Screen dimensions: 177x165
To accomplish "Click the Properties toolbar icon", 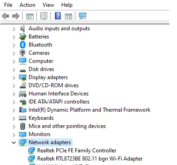I will tap(44, 16).
